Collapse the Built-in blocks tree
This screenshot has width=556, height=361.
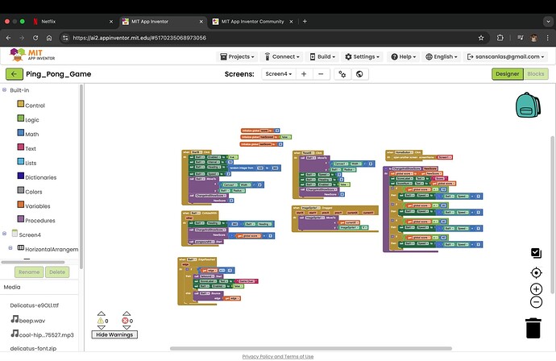tap(5, 90)
